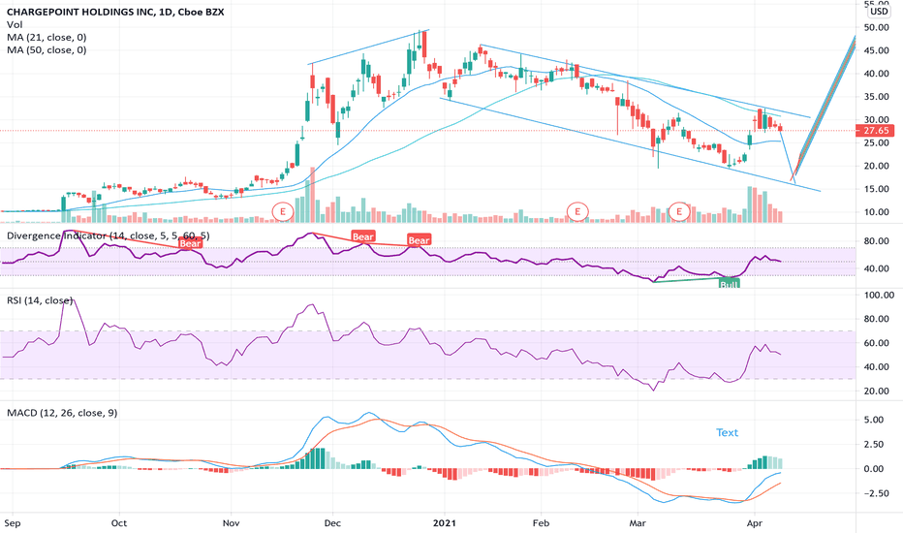The width and height of the screenshot is (903, 533).
Task: Click the Nov label on time axis
Action: [231, 523]
